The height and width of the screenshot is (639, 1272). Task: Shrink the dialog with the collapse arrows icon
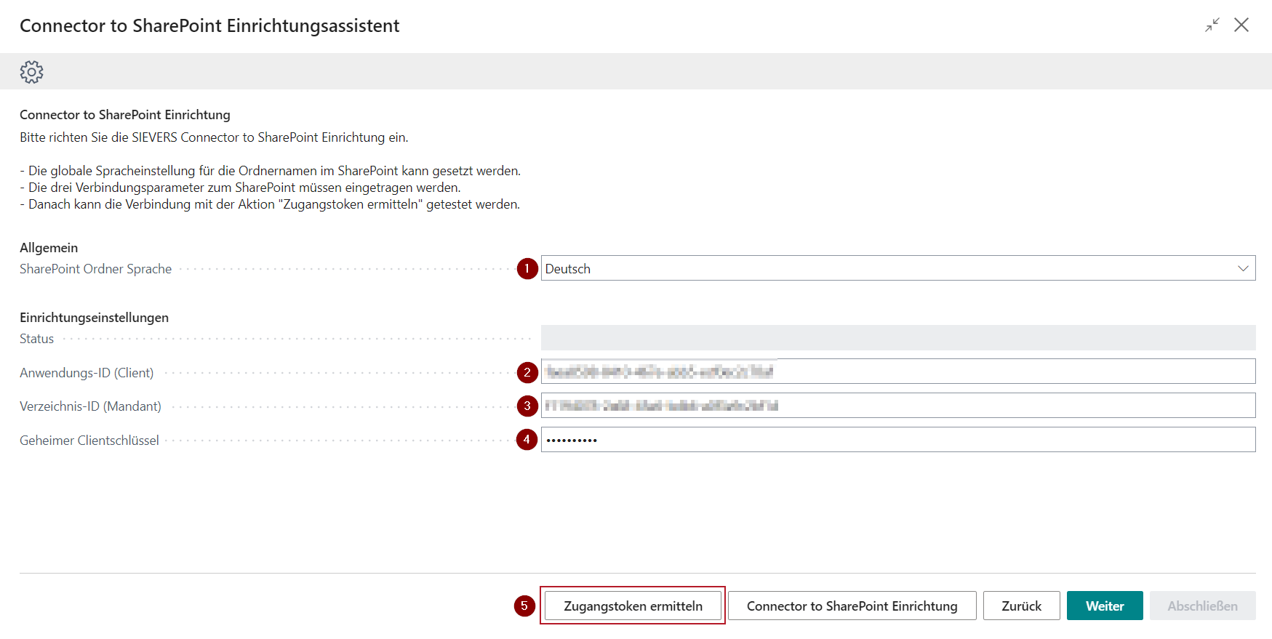[x=1212, y=25]
